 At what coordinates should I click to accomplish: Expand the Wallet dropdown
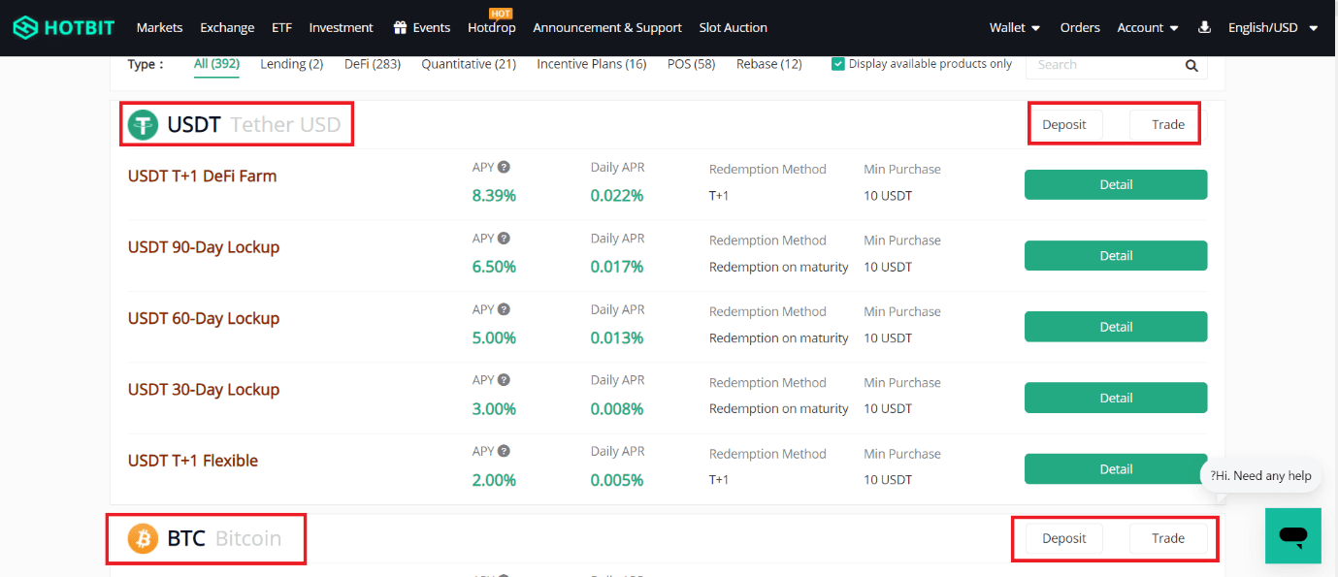[1015, 27]
